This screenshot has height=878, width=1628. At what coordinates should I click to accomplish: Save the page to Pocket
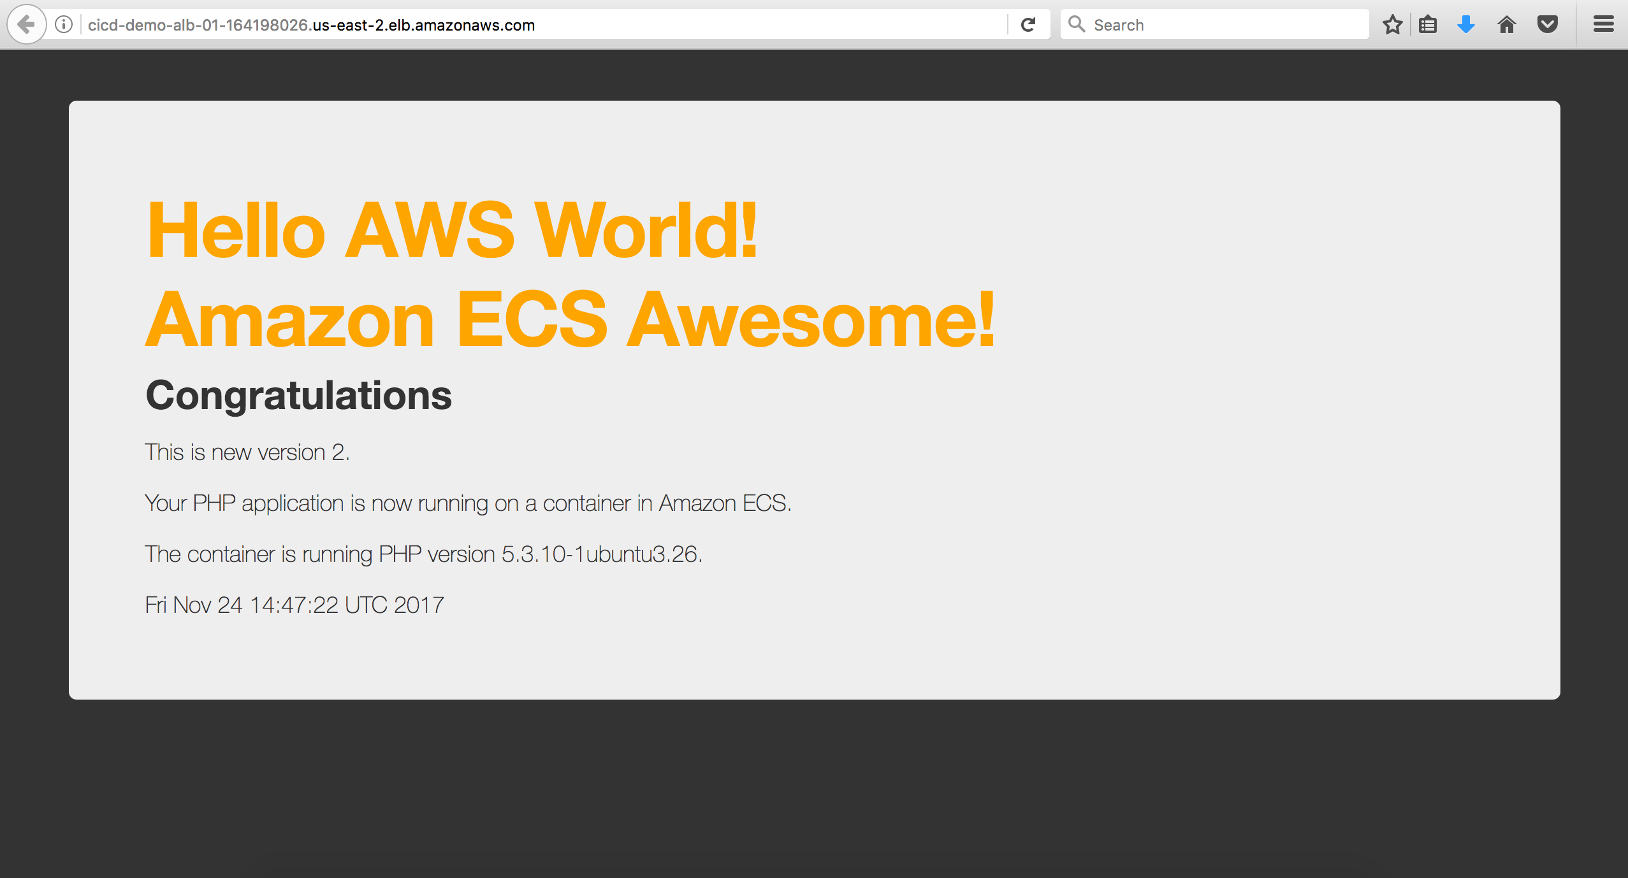click(x=1548, y=25)
